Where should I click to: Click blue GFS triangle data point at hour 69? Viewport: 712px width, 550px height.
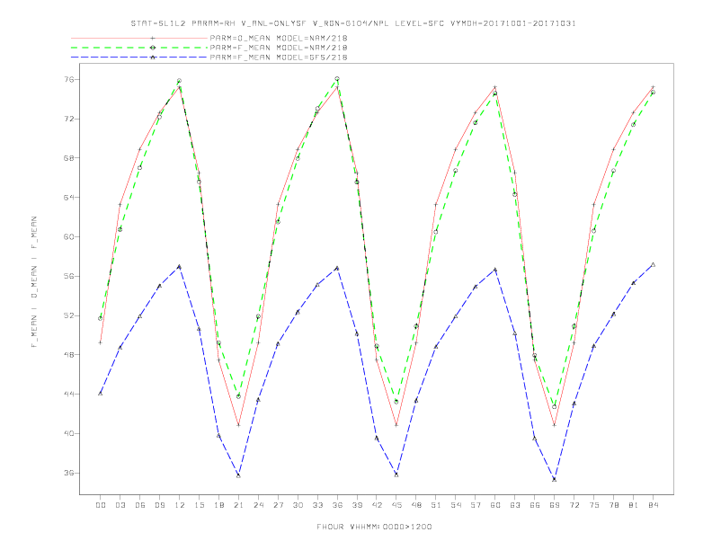pos(555,479)
